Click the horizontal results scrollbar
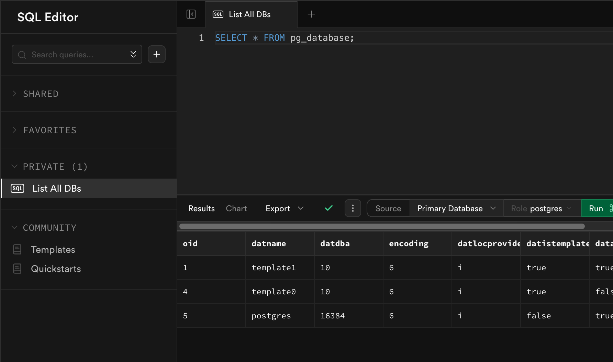The width and height of the screenshot is (613, 362). click(x=381, y=226)
